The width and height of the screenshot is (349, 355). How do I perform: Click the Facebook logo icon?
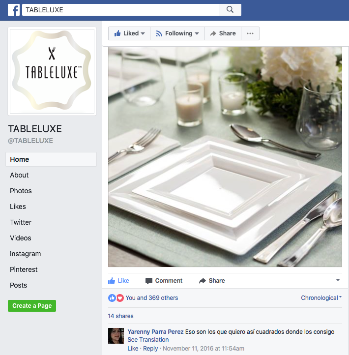[x=14, y=10]
